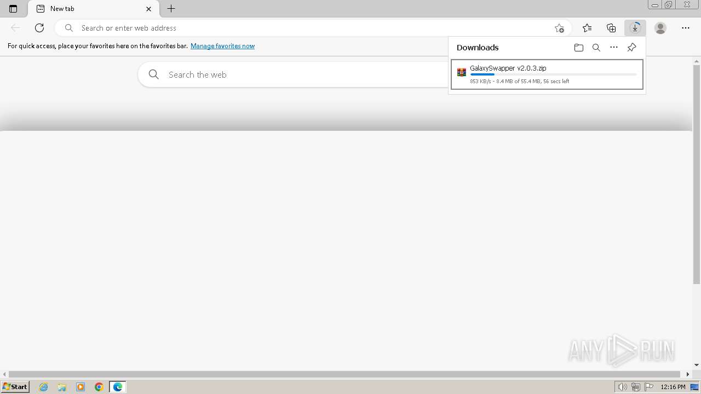This screenshot has height=394, width=701.
Task: Click the download progress bar
Action: [x=553, y=74]
